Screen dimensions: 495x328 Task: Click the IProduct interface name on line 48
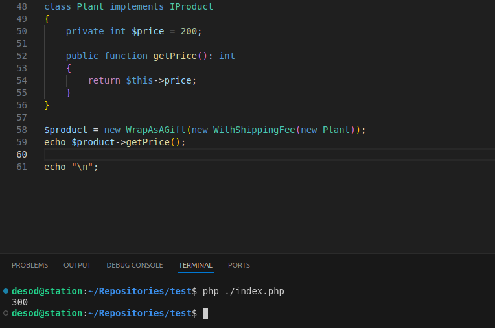(x=191, y=6)
